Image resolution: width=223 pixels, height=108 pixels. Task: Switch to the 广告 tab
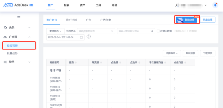[88, 20]
